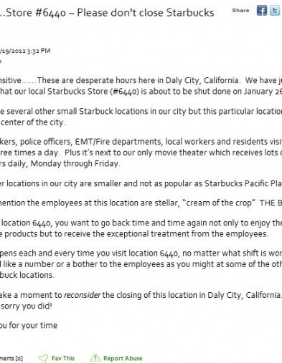Click the post title about Store #6440

tap(107, 13)
